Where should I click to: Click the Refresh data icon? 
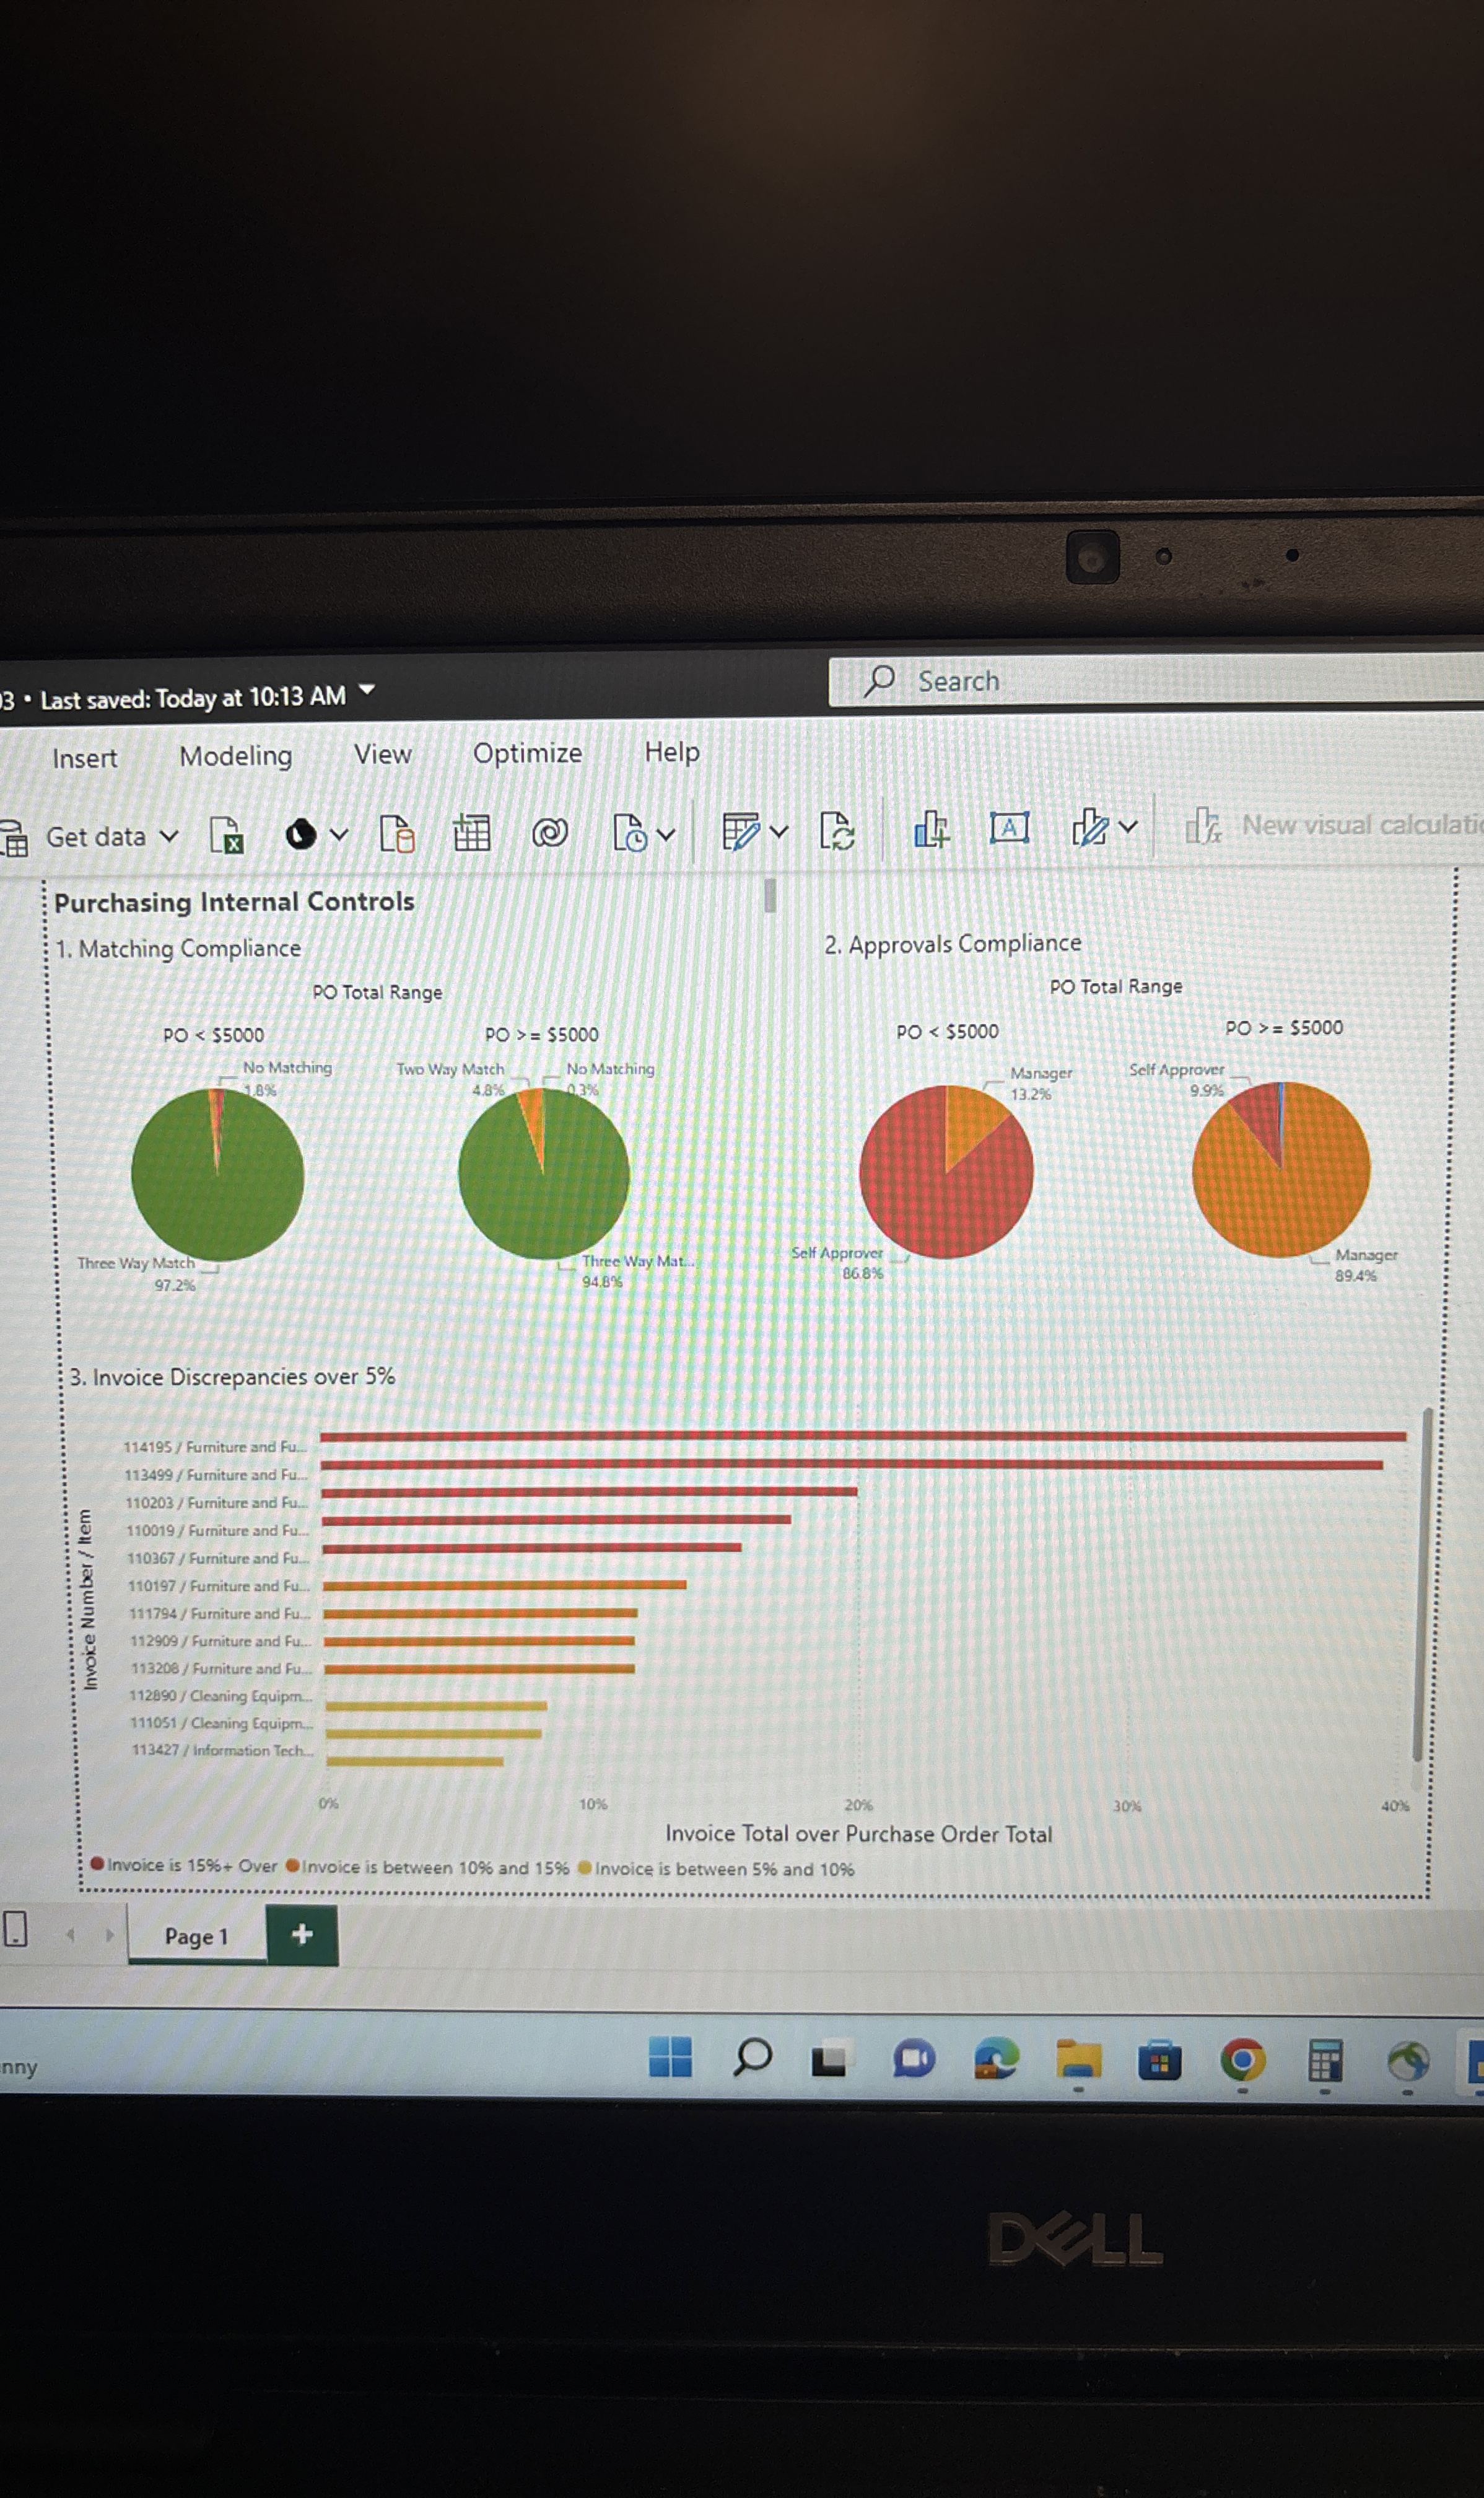coord(836,830)
